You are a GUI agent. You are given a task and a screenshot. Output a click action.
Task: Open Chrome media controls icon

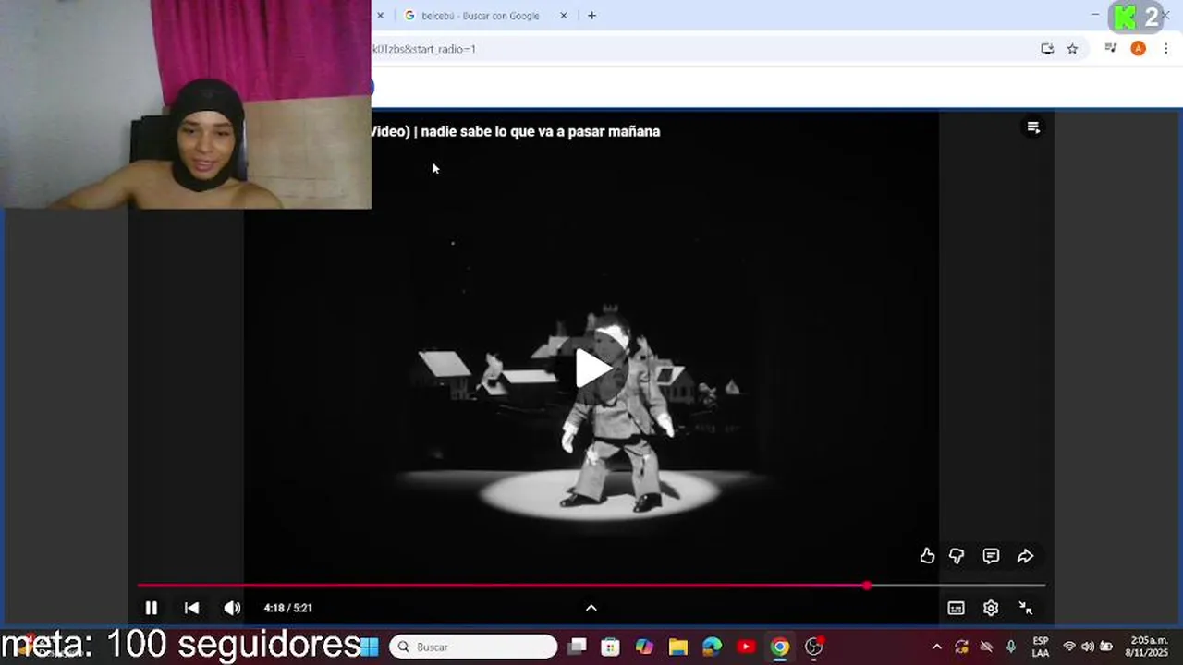coord(1111,49)
